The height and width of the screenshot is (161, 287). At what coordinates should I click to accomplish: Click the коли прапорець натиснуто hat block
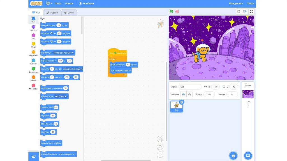click(117, 52)
